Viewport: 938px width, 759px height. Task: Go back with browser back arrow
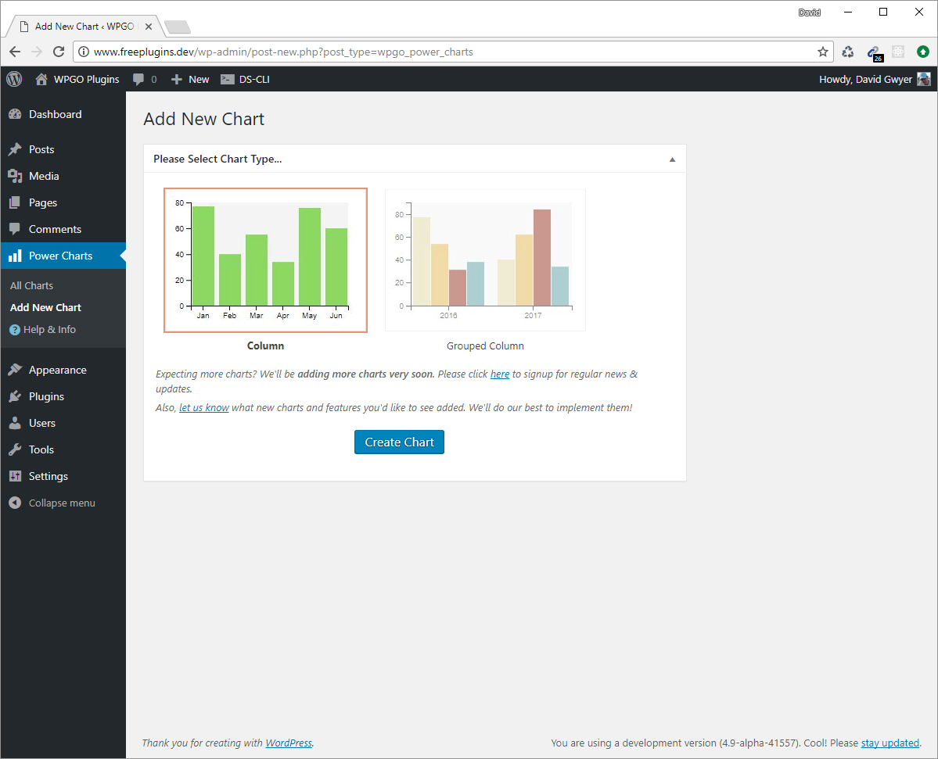tap(15, 52)
